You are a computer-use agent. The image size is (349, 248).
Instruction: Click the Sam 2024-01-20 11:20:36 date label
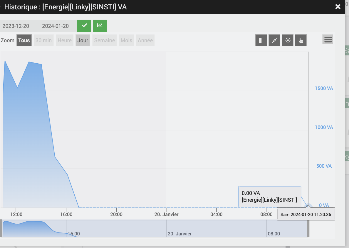(306, 215)
